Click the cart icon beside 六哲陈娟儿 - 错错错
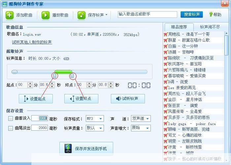Image resolution: width=231 pixels, height=165 pixels. tap(166, 70)
